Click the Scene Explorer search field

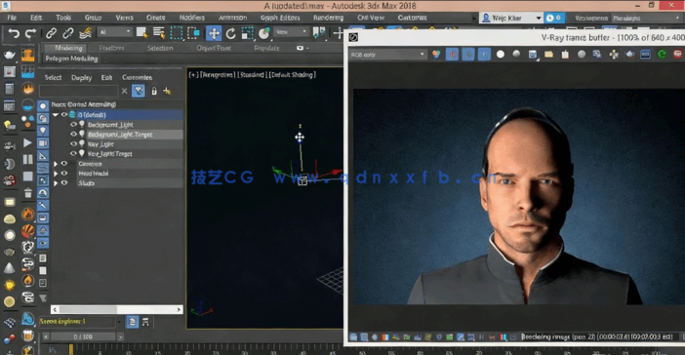(x=79, y=91)
